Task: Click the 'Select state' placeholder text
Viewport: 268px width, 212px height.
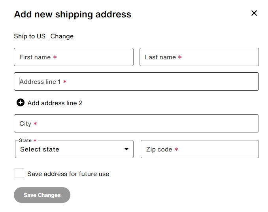Action: pos(40,150)
